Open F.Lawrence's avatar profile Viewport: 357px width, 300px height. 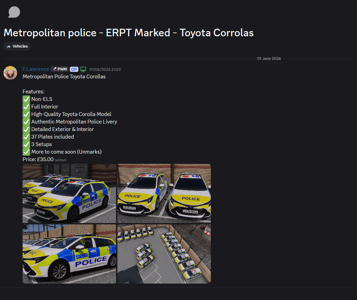click(x=10, y=73)
